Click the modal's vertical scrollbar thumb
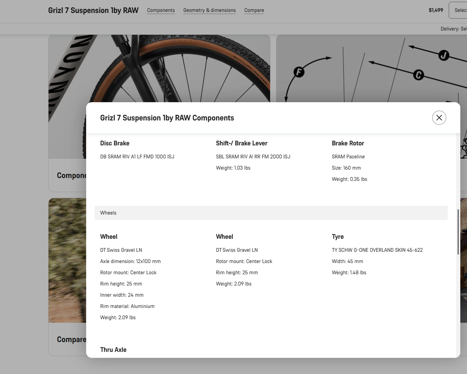This screenshot has width=467, height=374. [458, 232]
